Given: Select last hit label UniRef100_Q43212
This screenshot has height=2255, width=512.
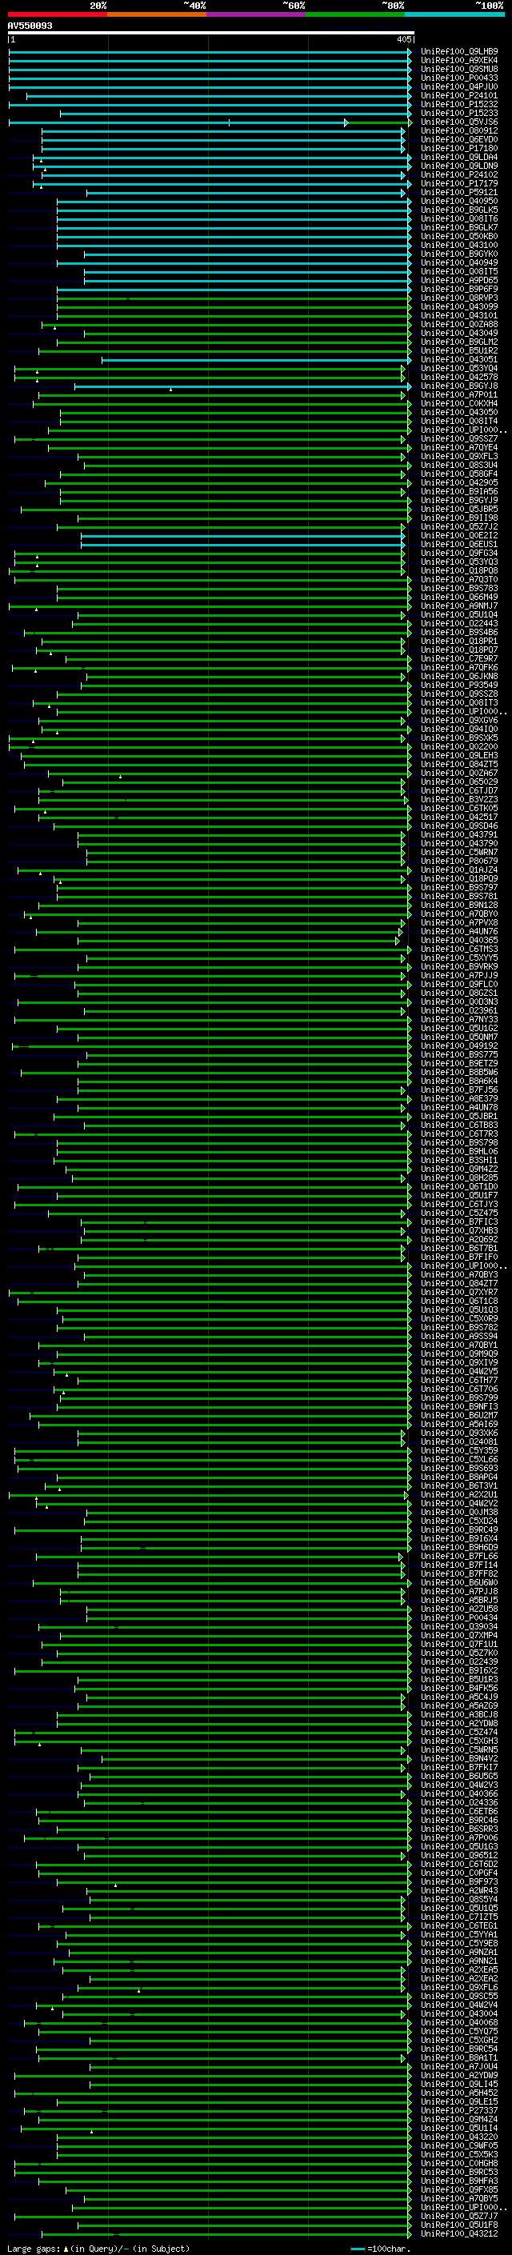Looking at the screenshot, I should pyautogui.click(x=459, y=2233).
